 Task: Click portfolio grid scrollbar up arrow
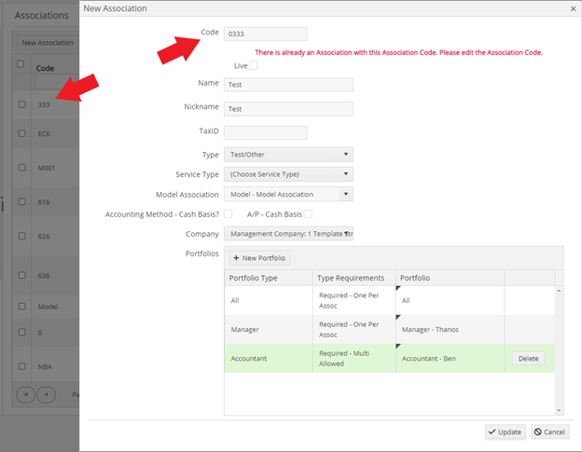559,291
